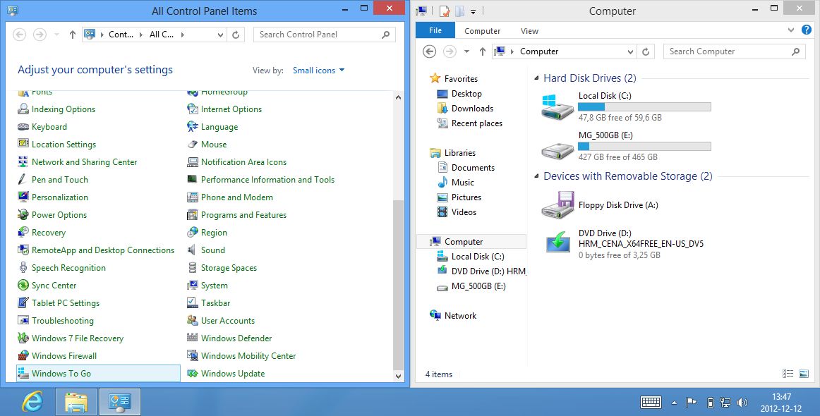Open User Accounts
This screenshot has height=416, width=820.
(x=221, y=320)
